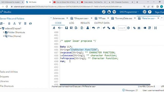Open the Messages: 21 status indicator
This screenshot has height=92, width=164.
click(x=130, y=90)
